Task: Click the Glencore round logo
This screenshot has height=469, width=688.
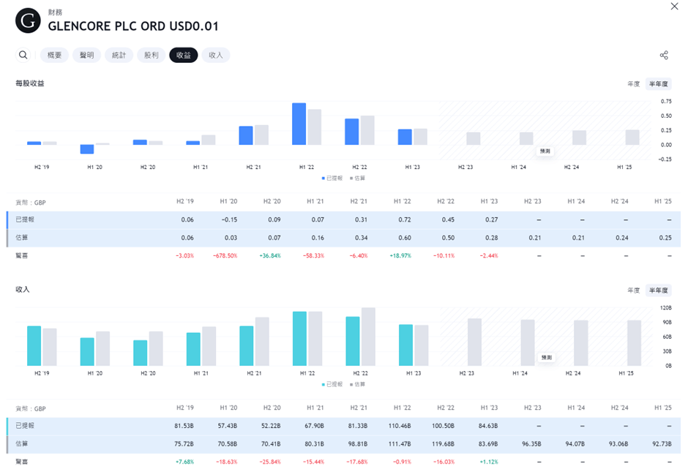Action: 28,20
